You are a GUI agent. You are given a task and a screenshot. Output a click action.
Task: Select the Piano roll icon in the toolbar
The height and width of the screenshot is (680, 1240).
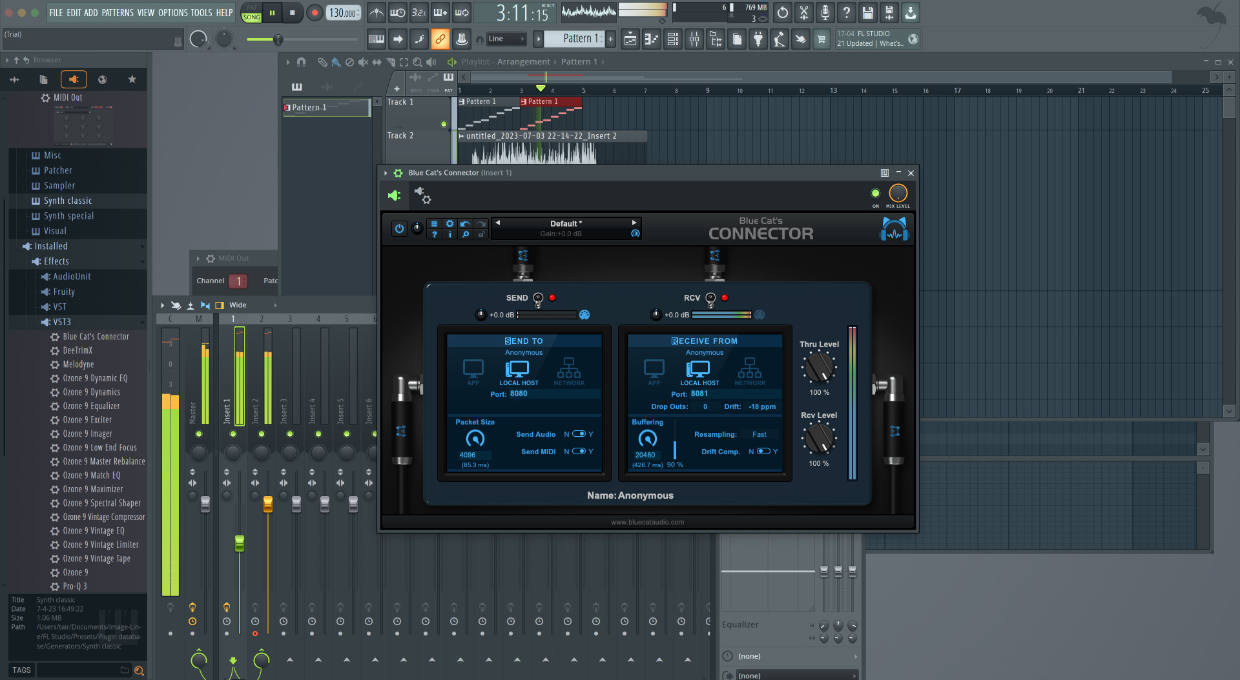coord(651,39)
